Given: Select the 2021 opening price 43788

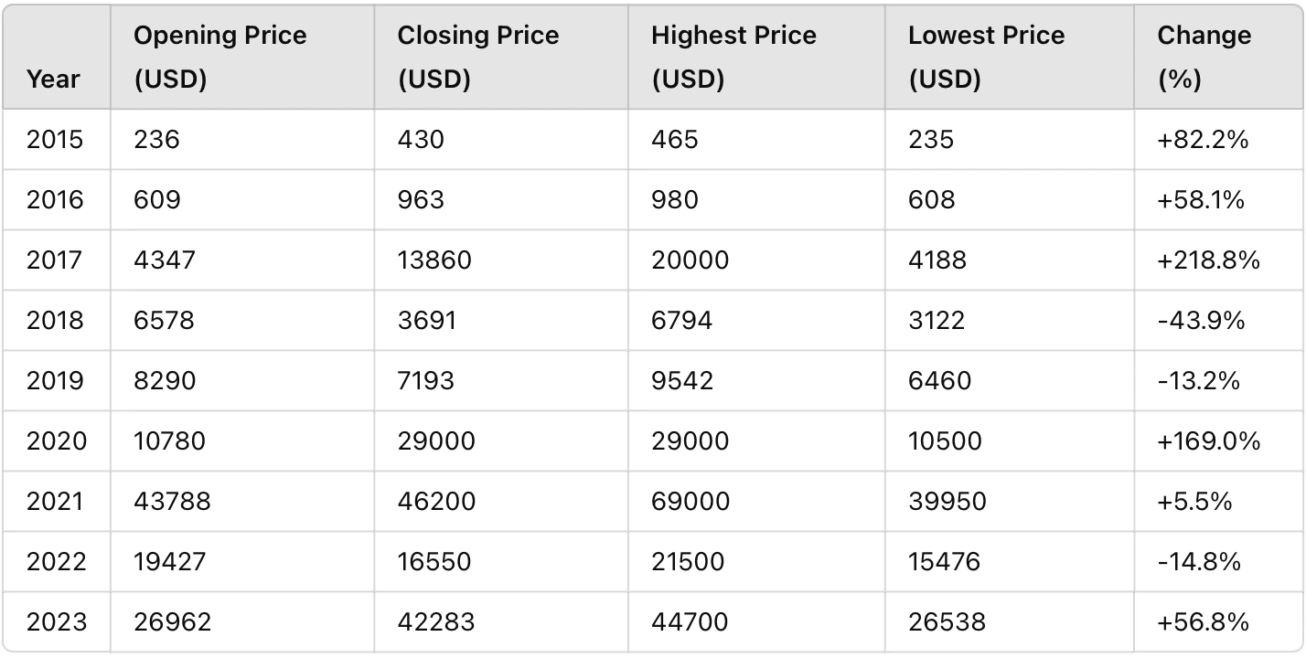Looking at the screenshot, I should (172, 502).
